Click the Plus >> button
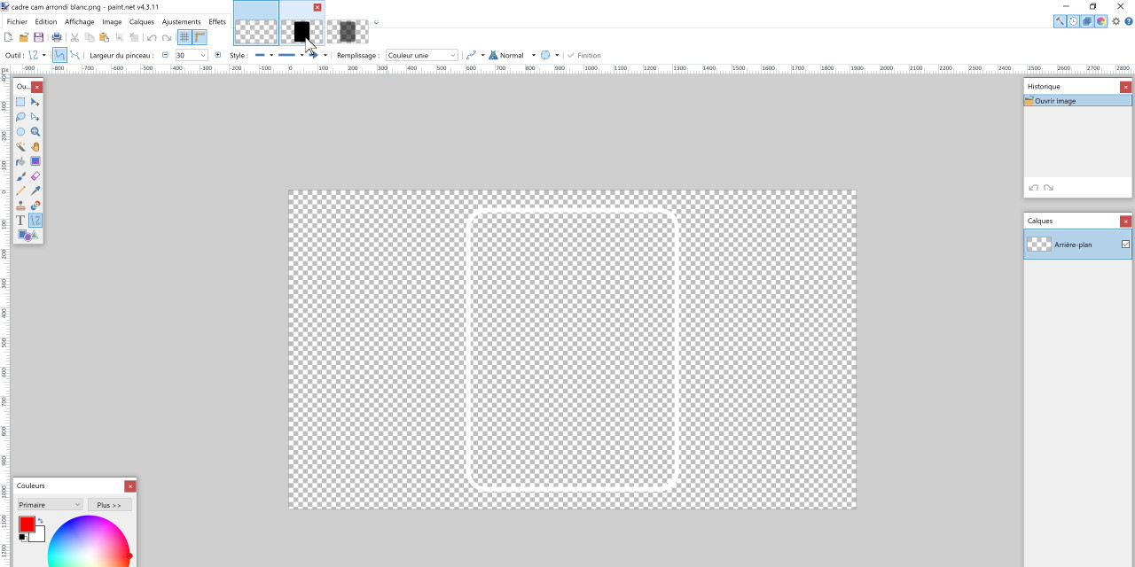The image size is (1135, 567). pyautogui.click(x=109, y=505)
